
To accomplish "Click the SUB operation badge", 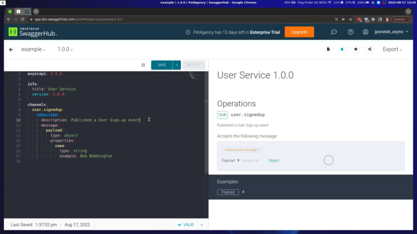I will coord(222,115).
